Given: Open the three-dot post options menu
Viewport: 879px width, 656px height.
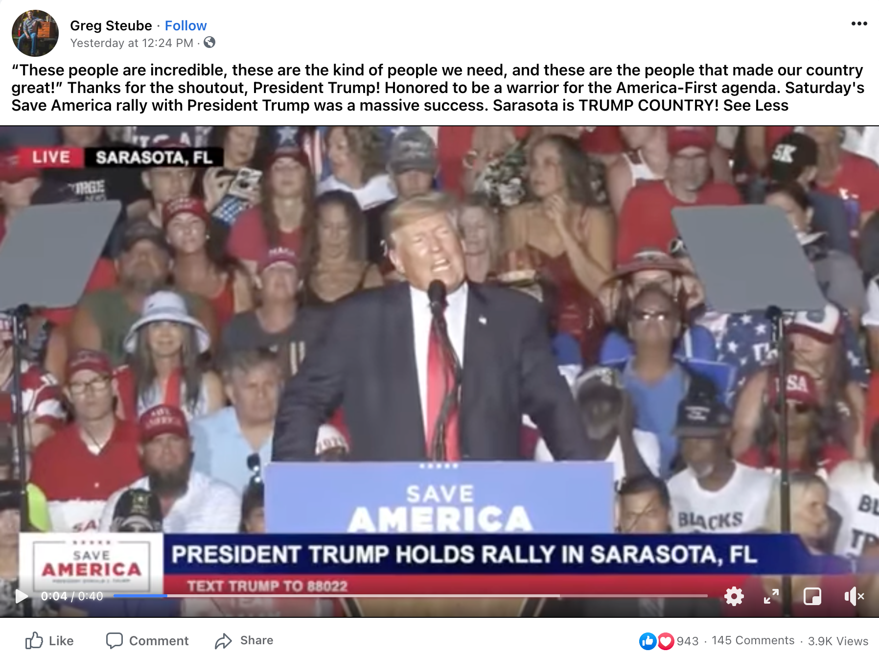Looking at the screenshot, I should [859, 23].
